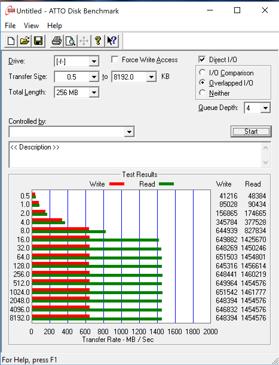Open the Controlled by dropdown
This screenshot has height=365, width=279.
129,132
